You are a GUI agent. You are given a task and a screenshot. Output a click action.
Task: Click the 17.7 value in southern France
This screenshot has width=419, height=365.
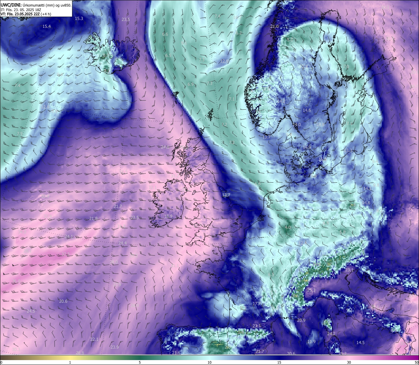[x=256, y=304]
